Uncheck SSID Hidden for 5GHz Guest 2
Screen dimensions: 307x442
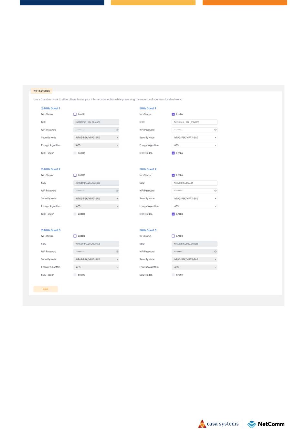tap(173, 214)
